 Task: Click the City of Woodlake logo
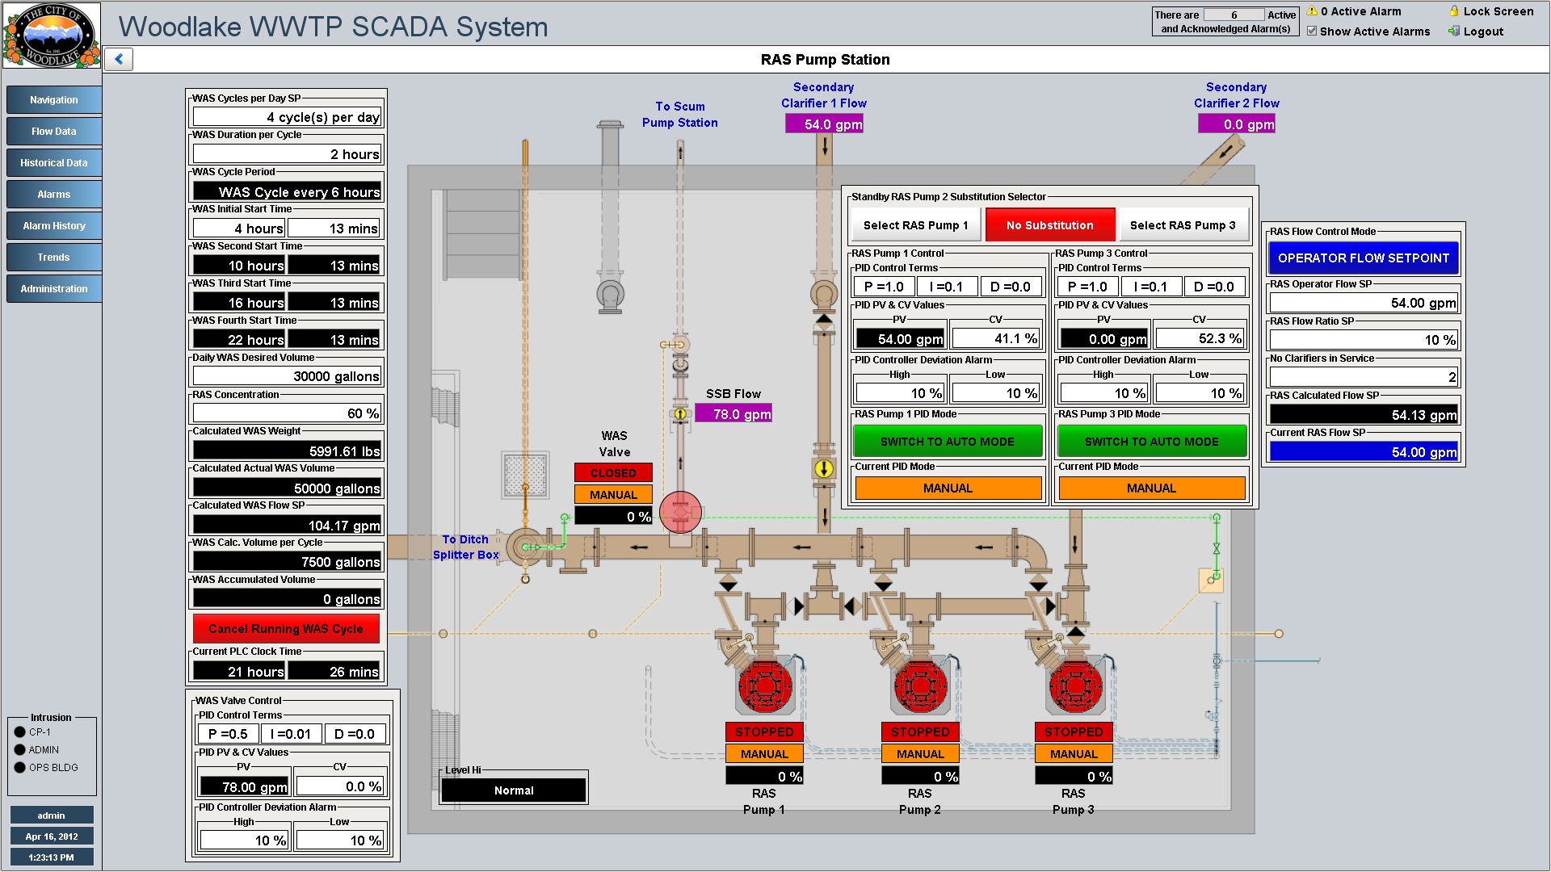pyautogui.click(x=52, y=35)
